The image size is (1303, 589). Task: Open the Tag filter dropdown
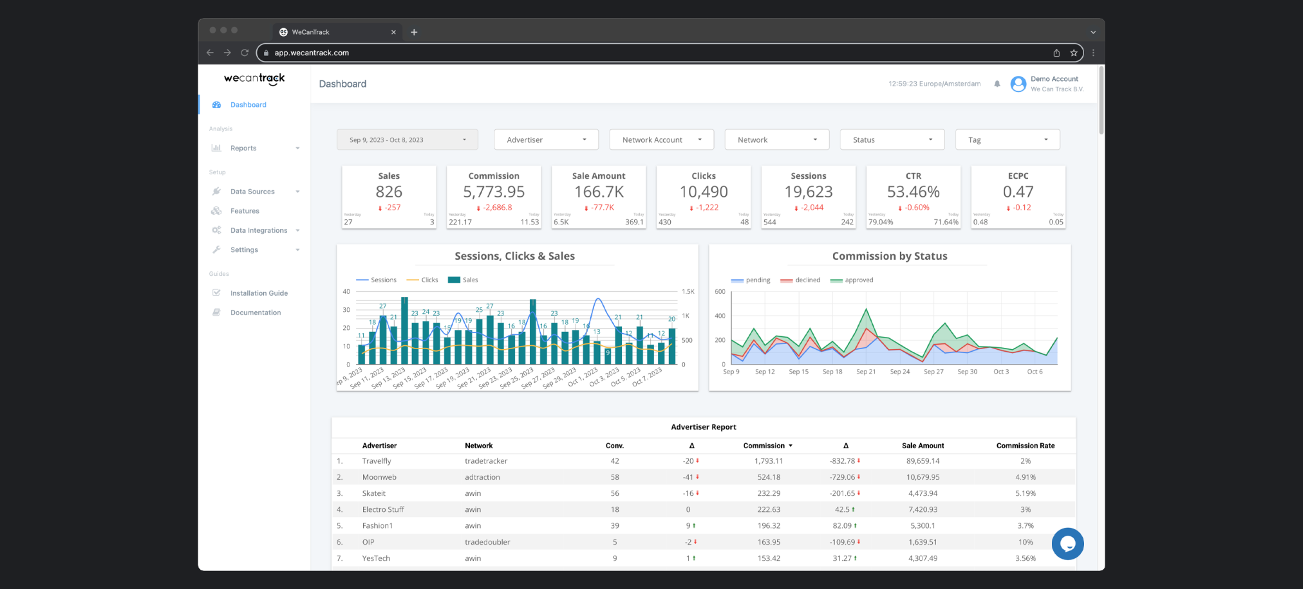pos(1008,140)
